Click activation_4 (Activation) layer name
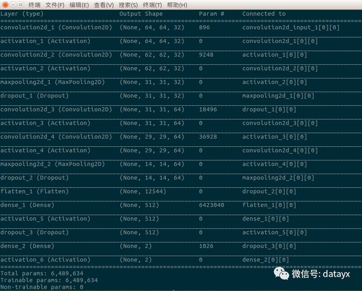Viewport: 362px width, 291px height. click(x=45, y=150)
